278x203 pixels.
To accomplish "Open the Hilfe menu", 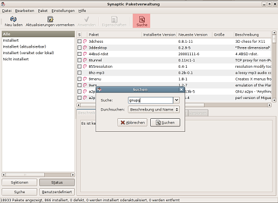I will click(82, 11).
